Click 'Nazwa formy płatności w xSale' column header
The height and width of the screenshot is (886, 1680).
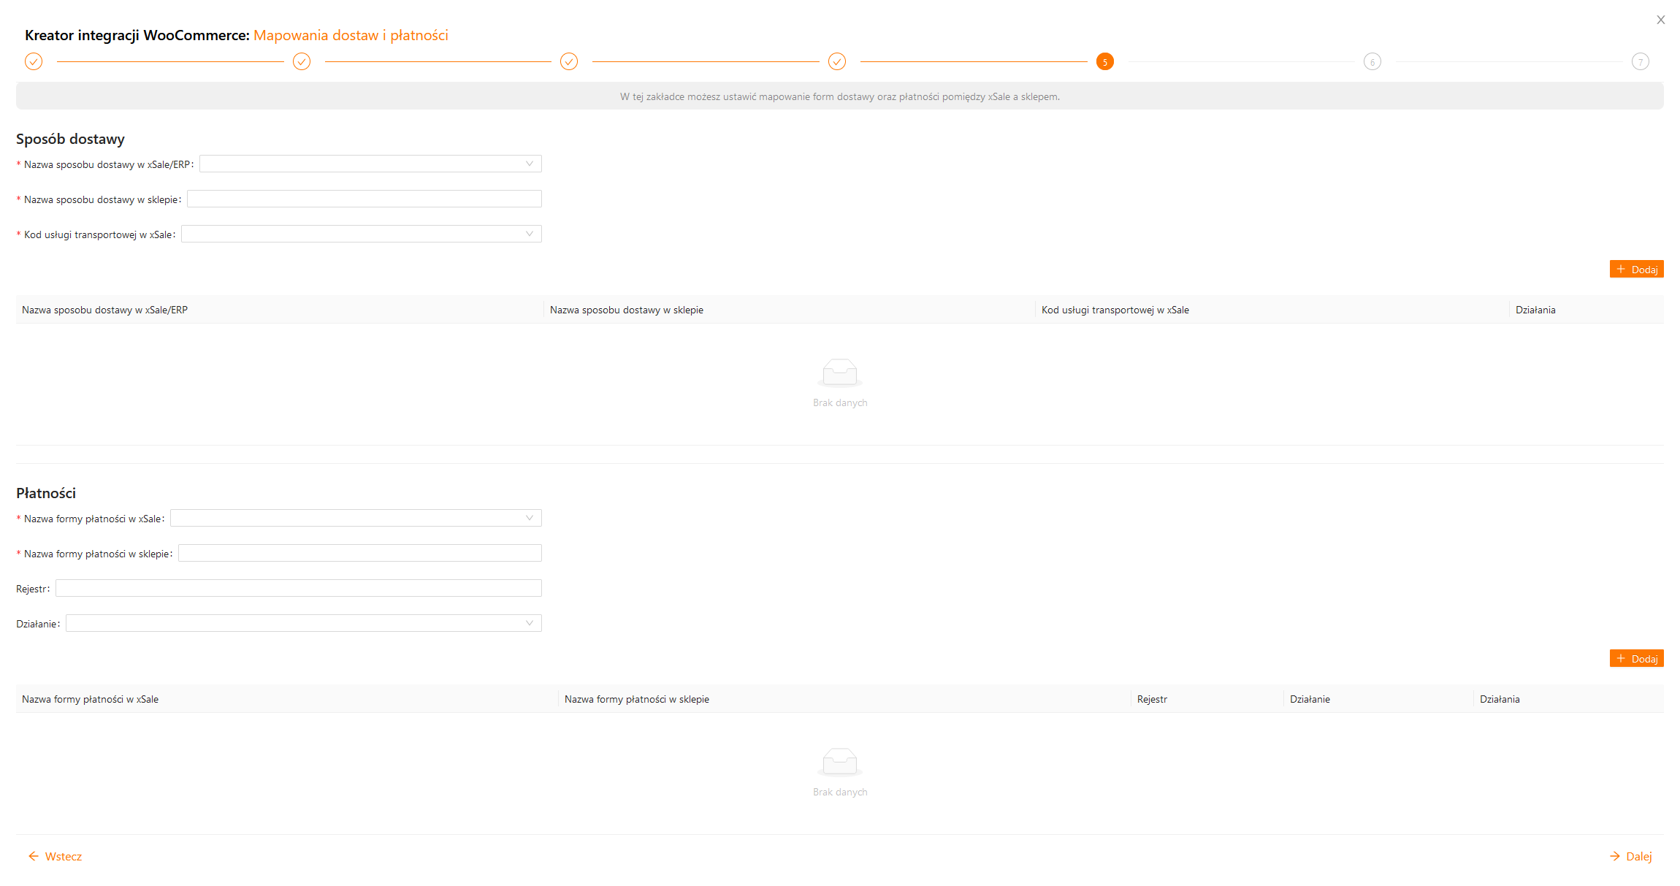pos(91,699)
